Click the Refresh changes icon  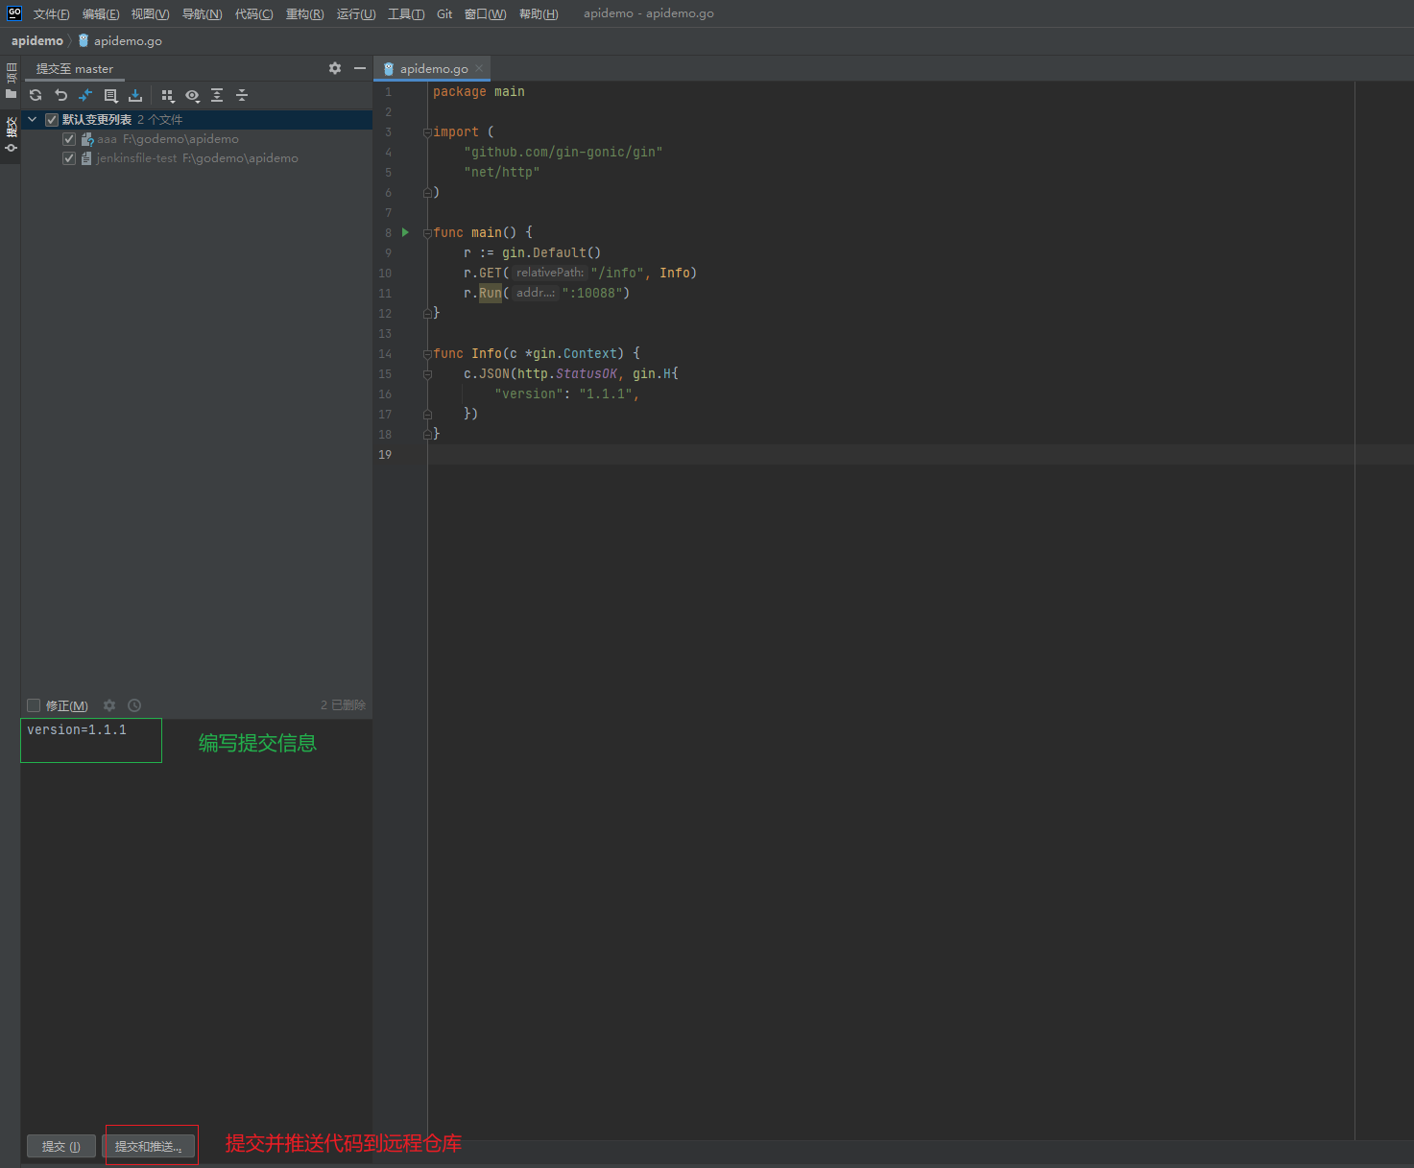(x=36, y=95)
